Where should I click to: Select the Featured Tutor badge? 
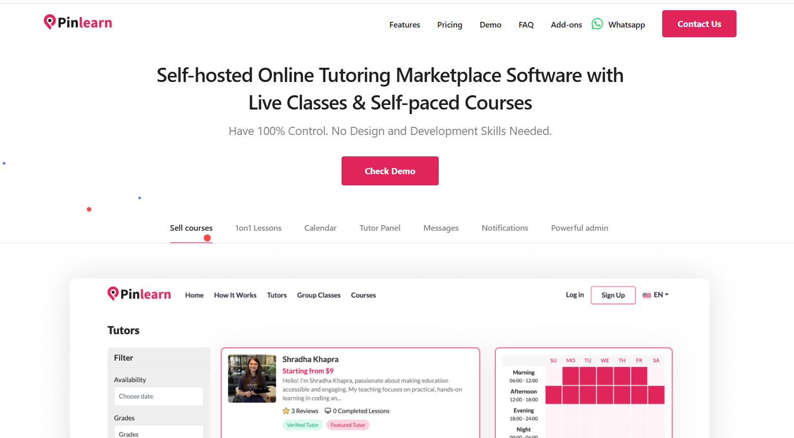[348, 424]
